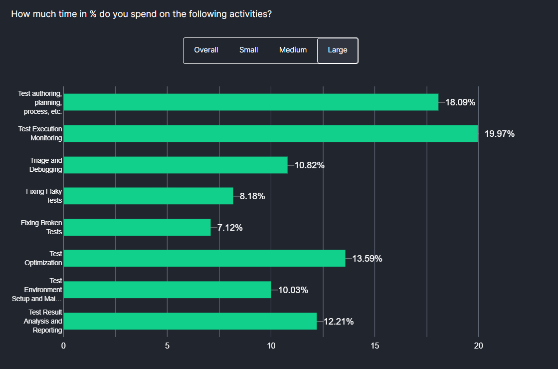The width and height of the screenshot is (558, 369).
Task: Select the Triage and Debugging bar
Action: (x=175, y=165)
